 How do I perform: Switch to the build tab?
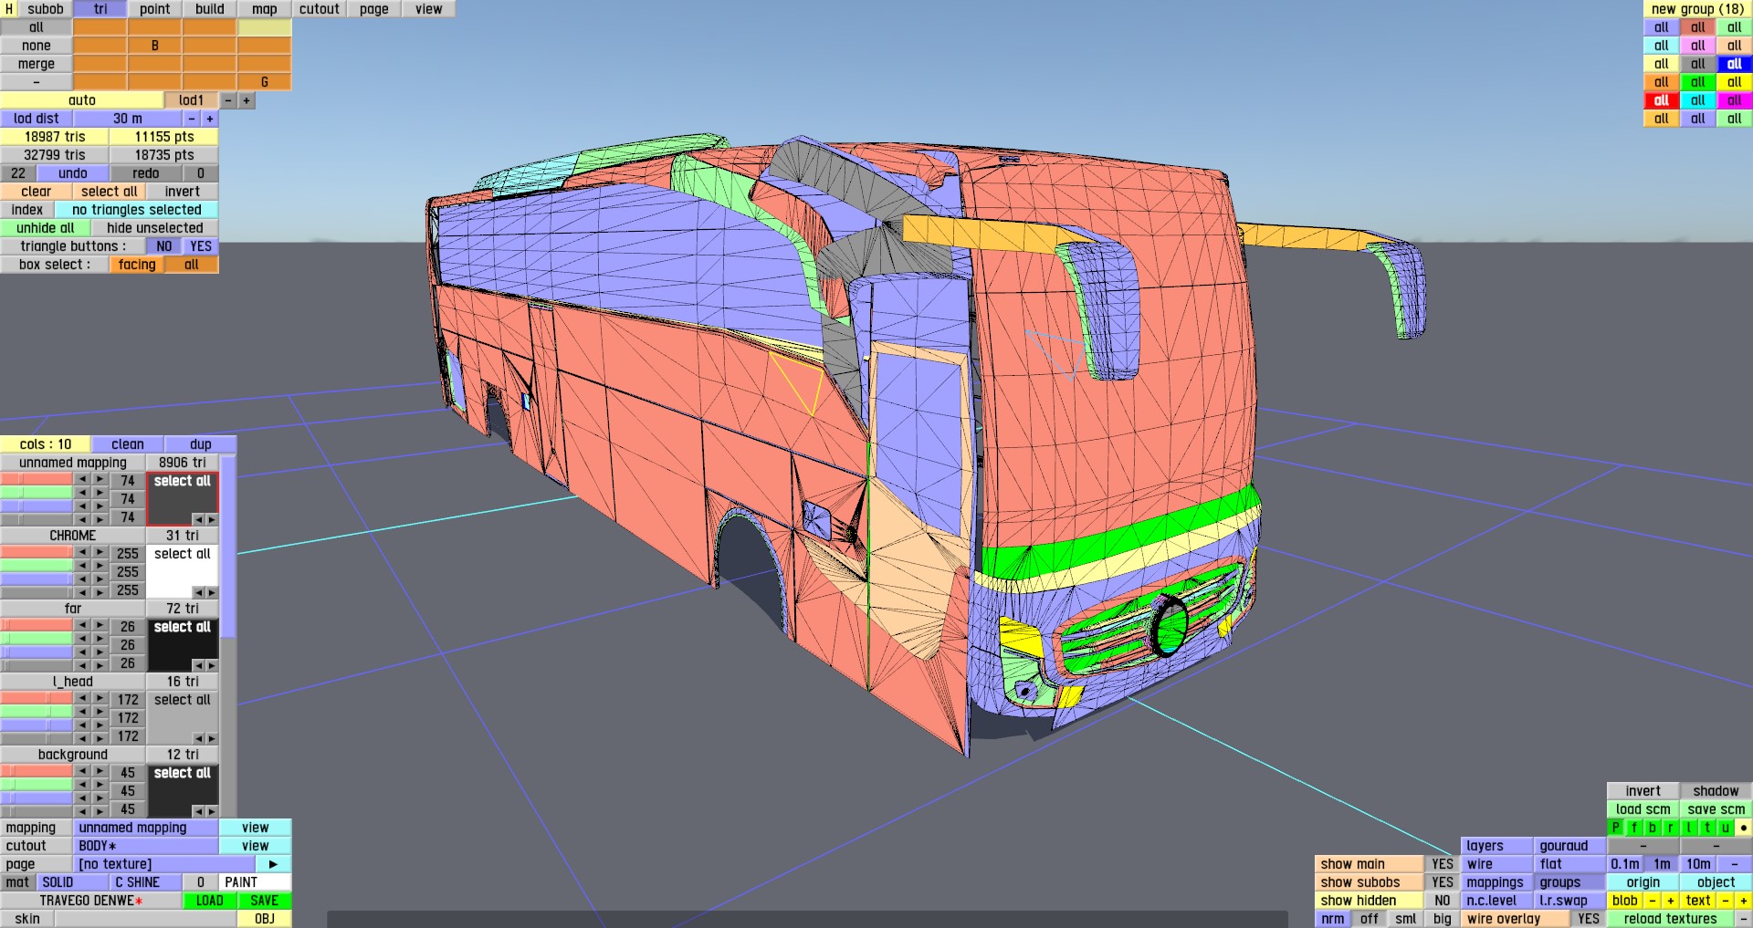(x=210, y=9)
